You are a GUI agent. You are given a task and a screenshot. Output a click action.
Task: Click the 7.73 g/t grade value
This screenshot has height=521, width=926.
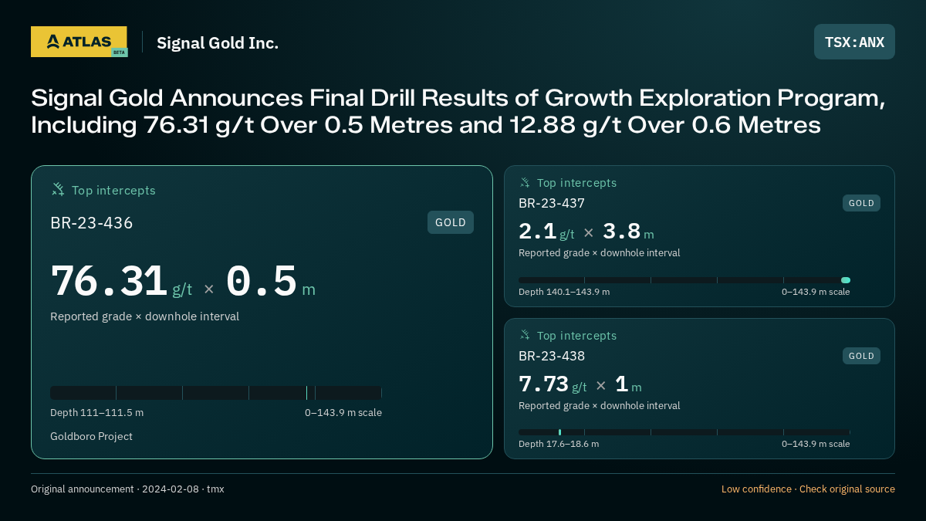pyautogui.click(x=553, y=384)
